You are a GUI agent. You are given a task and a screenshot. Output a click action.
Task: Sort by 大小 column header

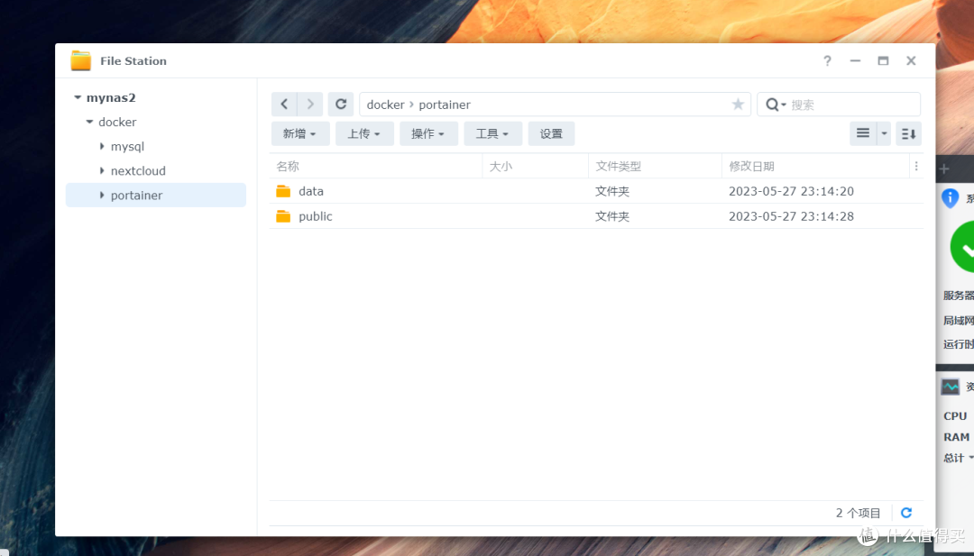[536, 167]
